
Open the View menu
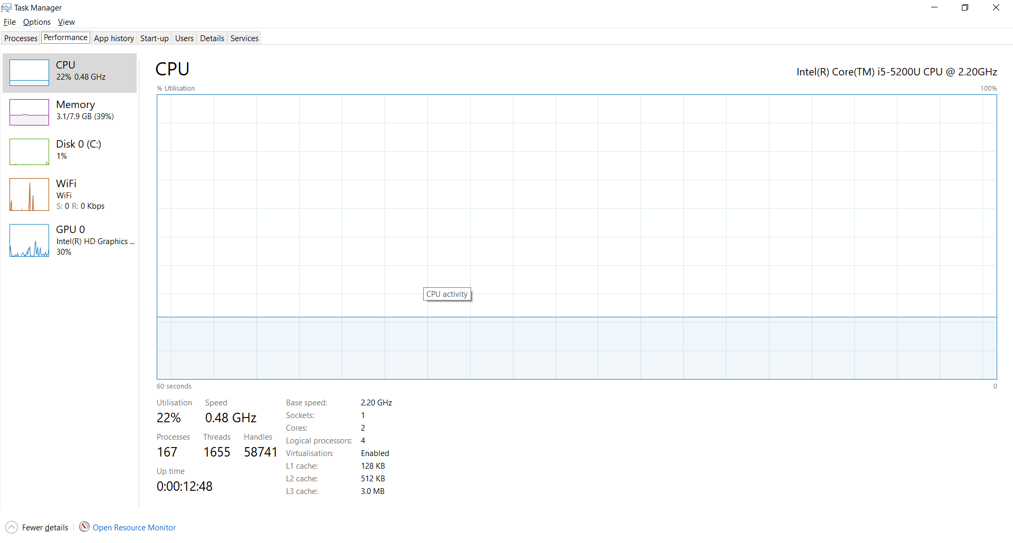tap(66, 22)
